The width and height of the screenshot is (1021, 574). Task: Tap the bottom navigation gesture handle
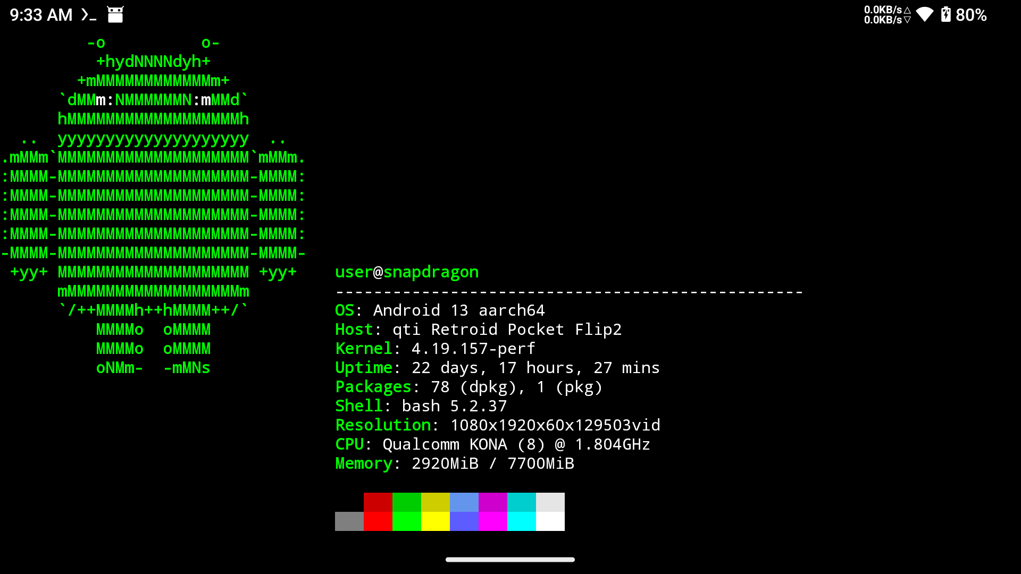coord(510,559)
